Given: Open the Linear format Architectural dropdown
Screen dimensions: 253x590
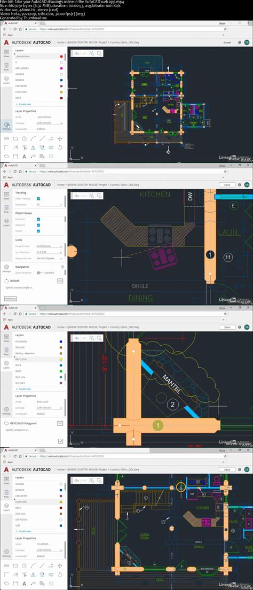Looking at the screenshot, I should (49, 246).
